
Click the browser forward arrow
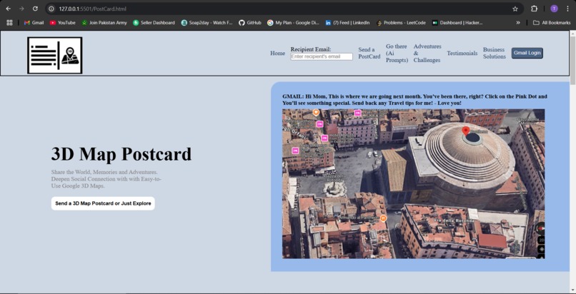click(x=21, y=9)
